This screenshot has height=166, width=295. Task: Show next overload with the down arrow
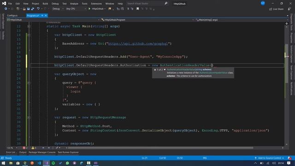[165, 70]
